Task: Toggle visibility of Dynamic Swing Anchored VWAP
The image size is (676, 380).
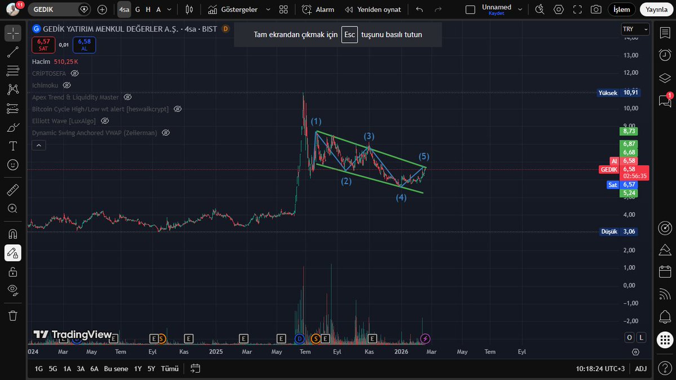Action: point(166,133)
